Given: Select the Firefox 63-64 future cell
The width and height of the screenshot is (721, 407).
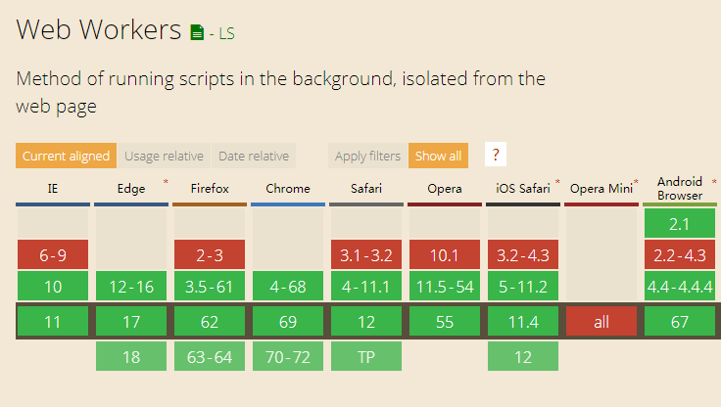Looking at the screenshot, I should (210, 356).
